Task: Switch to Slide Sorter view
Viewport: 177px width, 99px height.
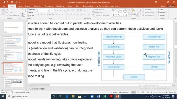Action: pos(138,92)
